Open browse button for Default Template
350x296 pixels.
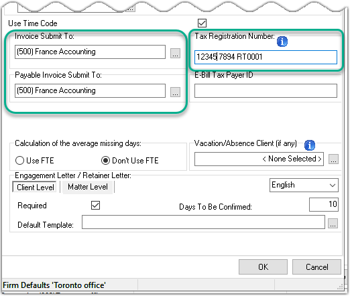tap(333, 223)
